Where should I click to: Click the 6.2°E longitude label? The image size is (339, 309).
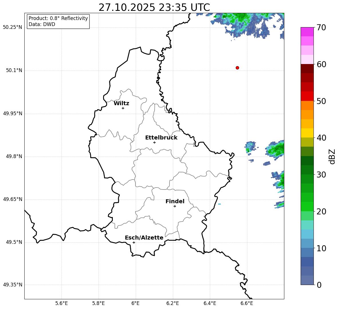tap(173, 303)
